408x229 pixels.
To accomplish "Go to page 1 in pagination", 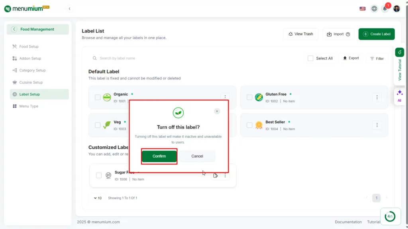I will pos(376,198).
